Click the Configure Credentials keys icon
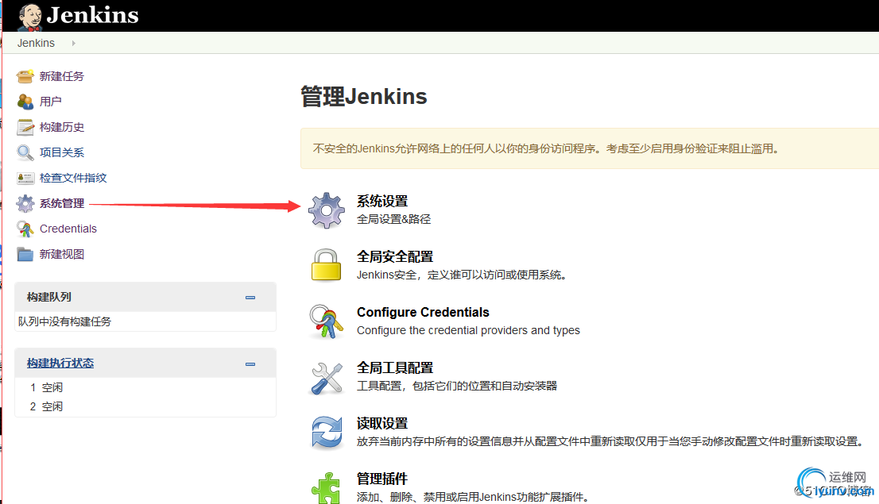This screenshot has height=504, width=879. 327,321
